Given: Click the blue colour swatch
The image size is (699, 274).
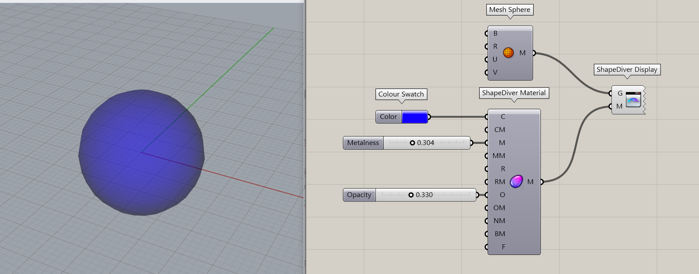Looking at the screenshot, I should 414,117.
